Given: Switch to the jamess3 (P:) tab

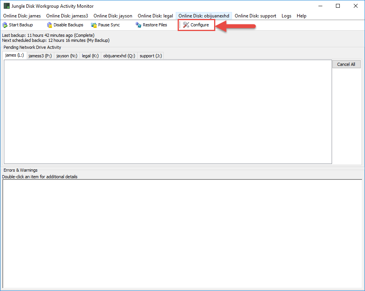Looking at the screenshot, I should coord(40,56).
